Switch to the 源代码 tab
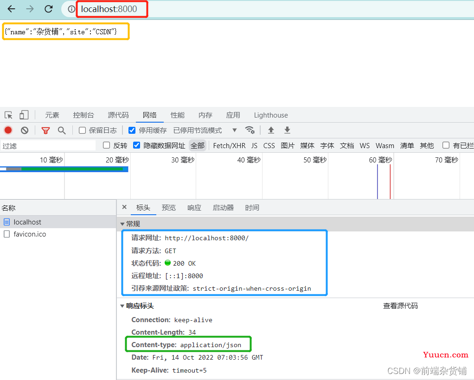 point(118,115)
